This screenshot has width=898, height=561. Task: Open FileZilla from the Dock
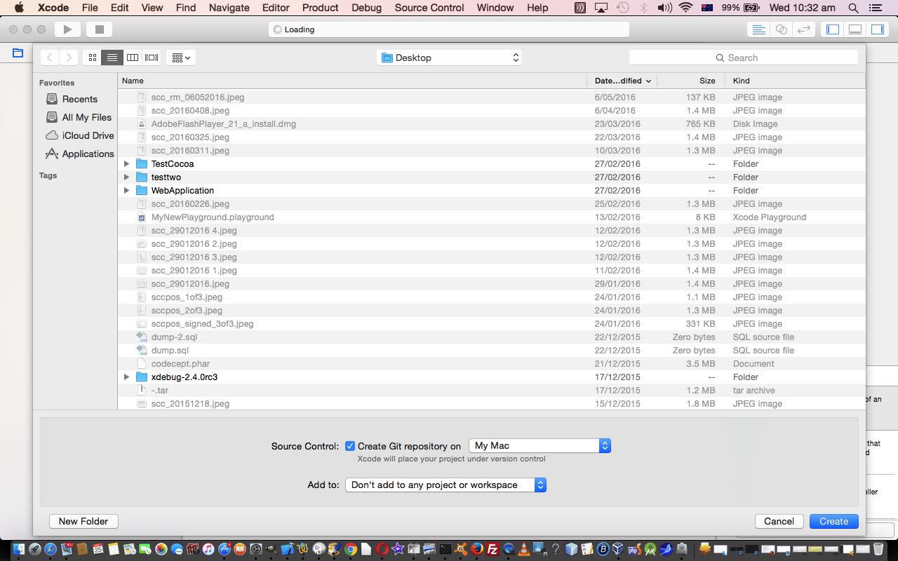[x=492, y=549]
